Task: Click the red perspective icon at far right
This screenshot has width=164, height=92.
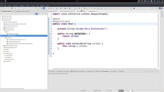Action: pyautogui.click(x=162, y=8)
